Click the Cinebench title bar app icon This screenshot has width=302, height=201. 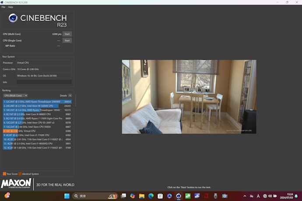pos(2,2)
